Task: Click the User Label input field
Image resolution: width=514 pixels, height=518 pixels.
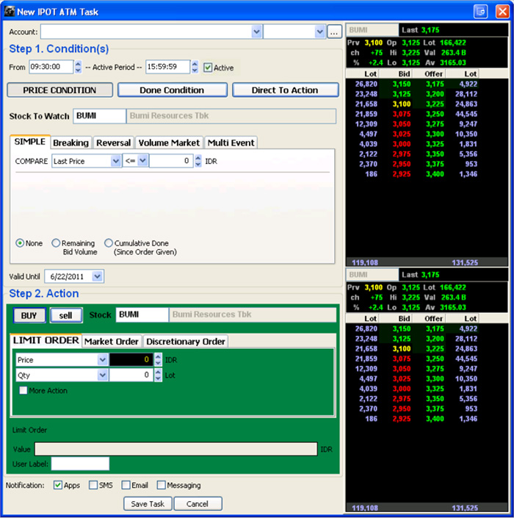Action: pyautogui.click(x=80, y=464)
